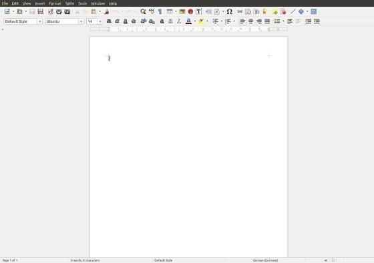This screenshot has height=263, width=374.
Task: Click the yellow highlighting color button
Action: 201,21
